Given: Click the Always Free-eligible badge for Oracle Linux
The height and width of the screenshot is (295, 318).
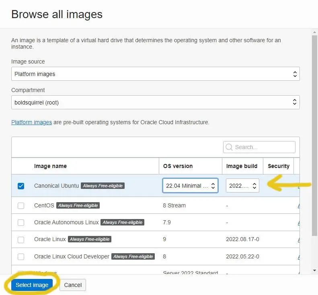Looking at the screenshot, I should tap(89, 239).
